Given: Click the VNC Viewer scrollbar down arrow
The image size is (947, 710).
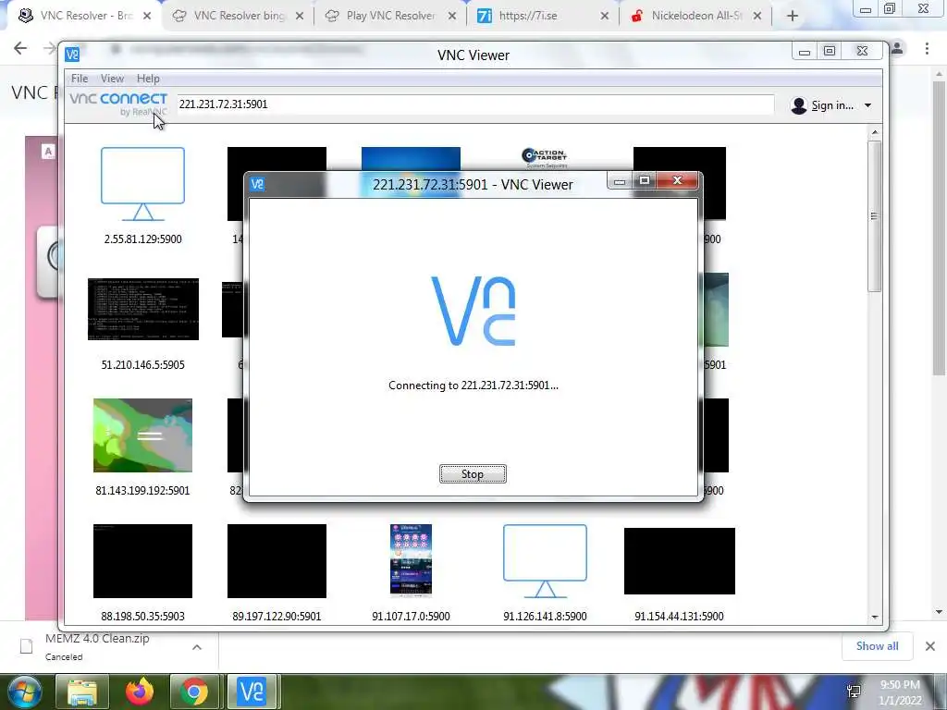Looking at the screenshot, I should click(875, 617).
